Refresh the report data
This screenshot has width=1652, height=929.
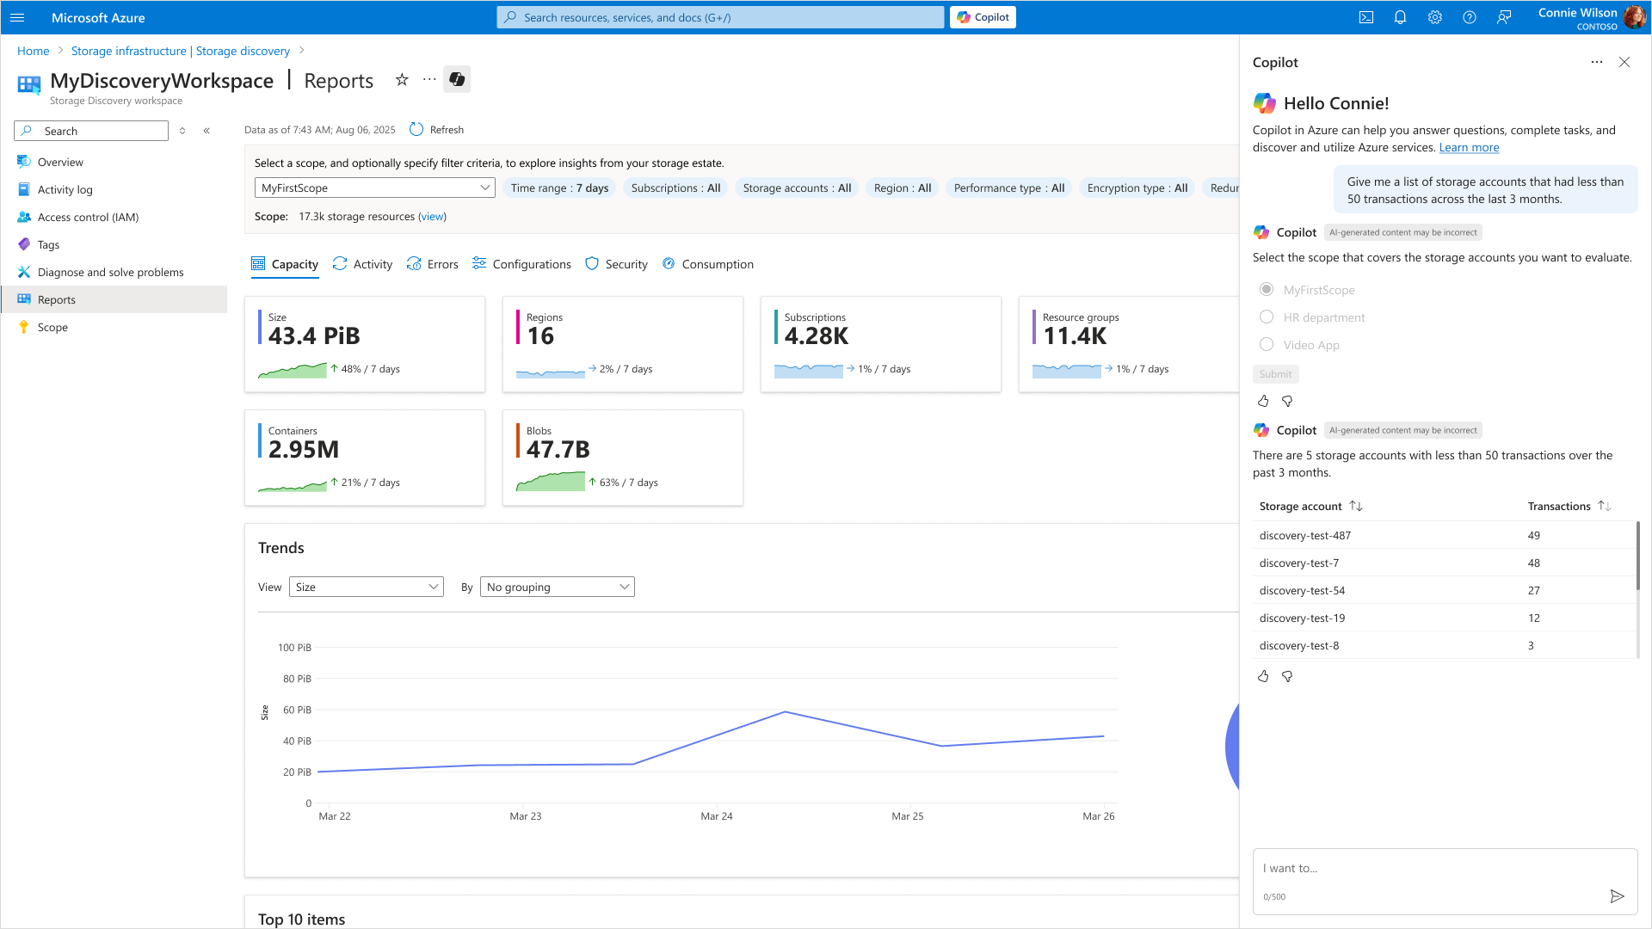[x=436, y=129]
